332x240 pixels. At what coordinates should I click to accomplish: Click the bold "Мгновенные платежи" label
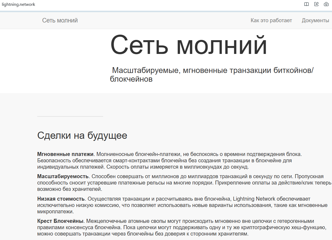[x=65, y=154]
